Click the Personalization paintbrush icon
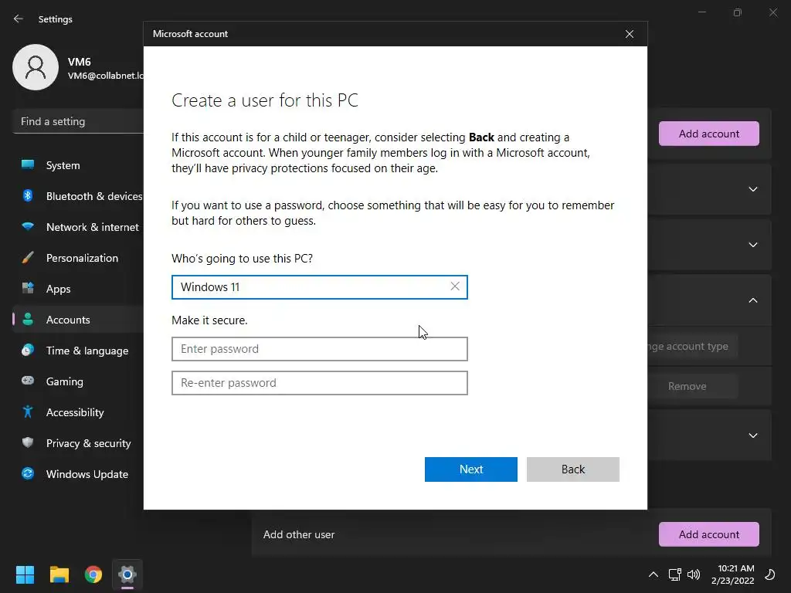 (28, 258)
